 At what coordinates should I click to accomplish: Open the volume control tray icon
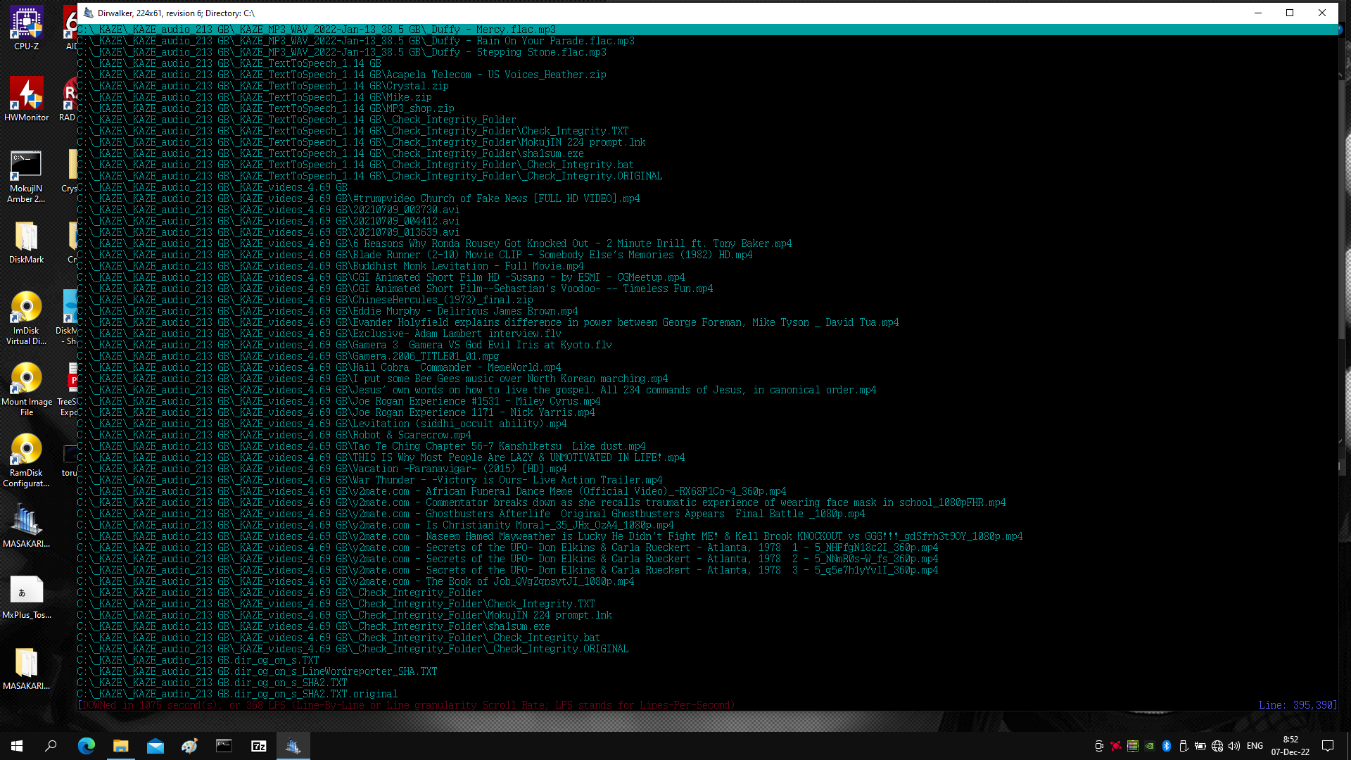tap(1234, 746)
